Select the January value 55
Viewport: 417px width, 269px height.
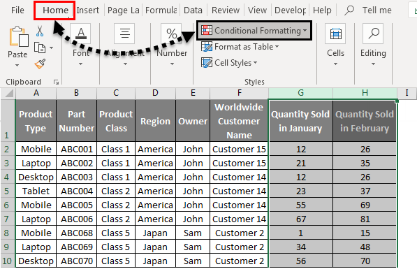pos(301,205)
